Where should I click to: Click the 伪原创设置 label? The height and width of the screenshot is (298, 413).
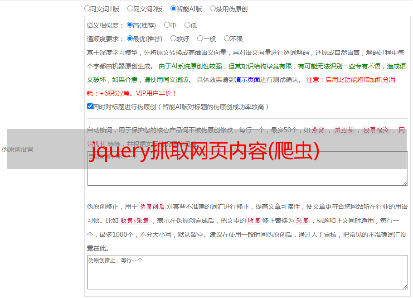point(17,149)
